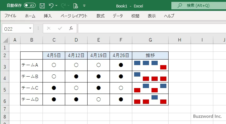Open the ファイル (File) tab
226x124 pixels.
[x=10, y=16]
